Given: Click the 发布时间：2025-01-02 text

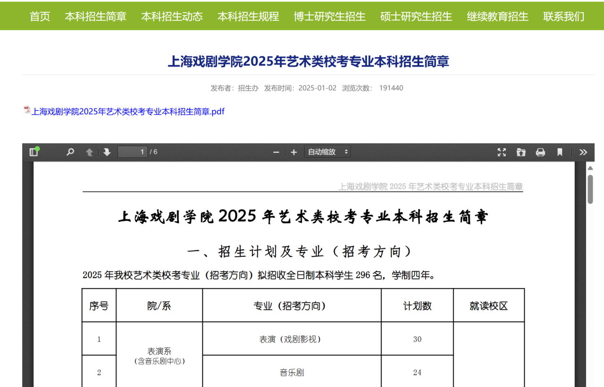Looking at the screenshot, I should [300, 88].
